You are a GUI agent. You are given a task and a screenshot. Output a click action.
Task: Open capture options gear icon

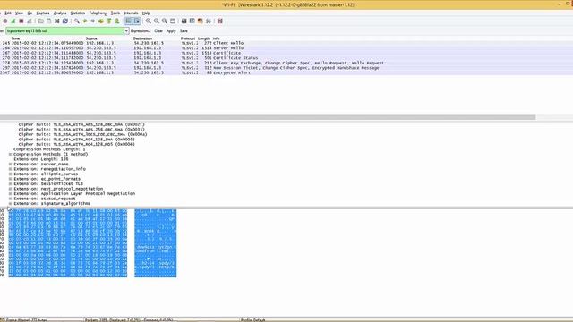[x=5, y=21]
